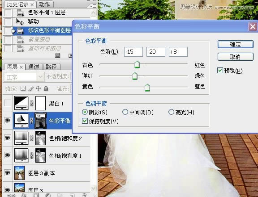This screenshot has width=258, height=197.
Task: Switch to the 通道 tab
Action: (x=34, y=67)
